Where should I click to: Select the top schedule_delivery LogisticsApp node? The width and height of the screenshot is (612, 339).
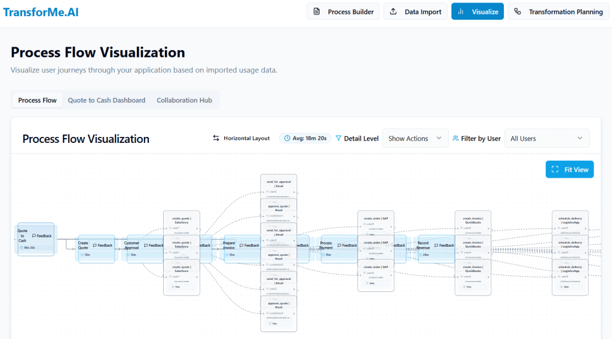(x=570, y=224)
